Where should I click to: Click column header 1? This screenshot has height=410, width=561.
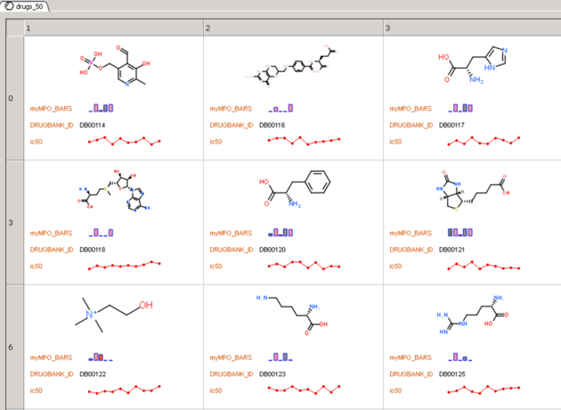[x=113, y=29]
